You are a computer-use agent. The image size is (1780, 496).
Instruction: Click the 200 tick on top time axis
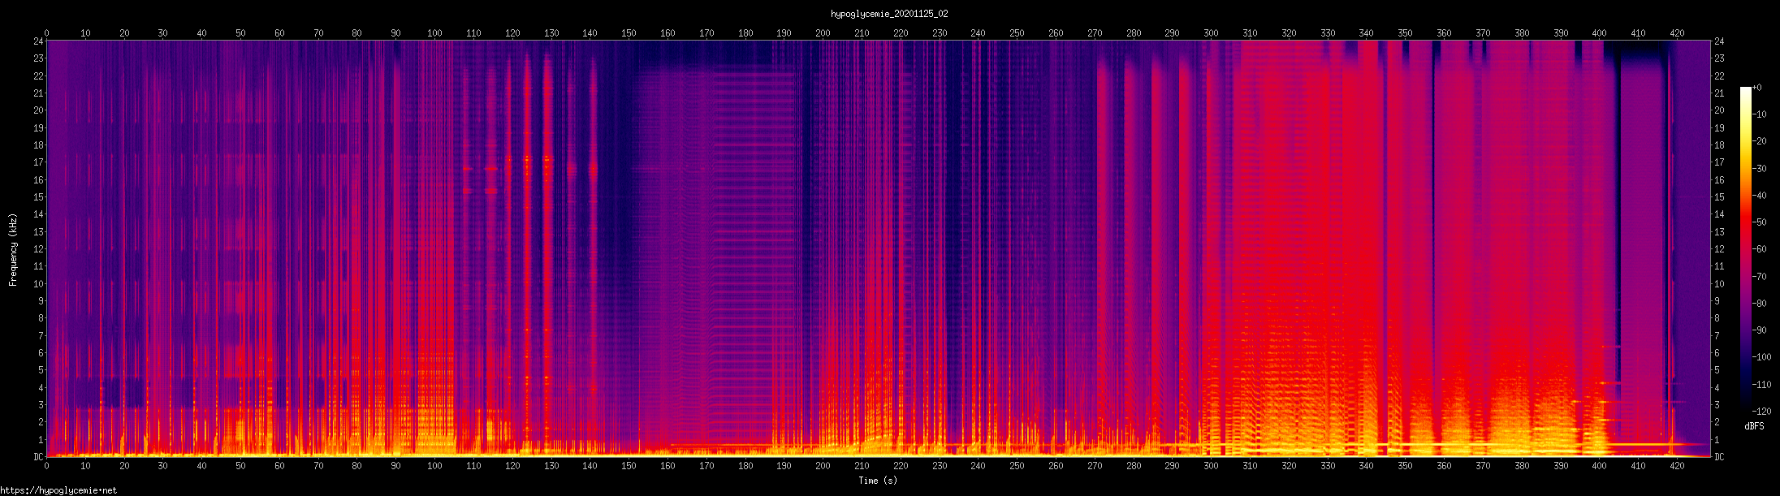click(823, 33)
